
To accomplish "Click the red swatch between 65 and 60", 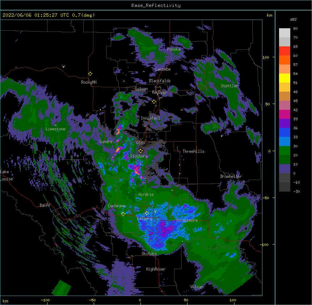I will pos(284,51).
